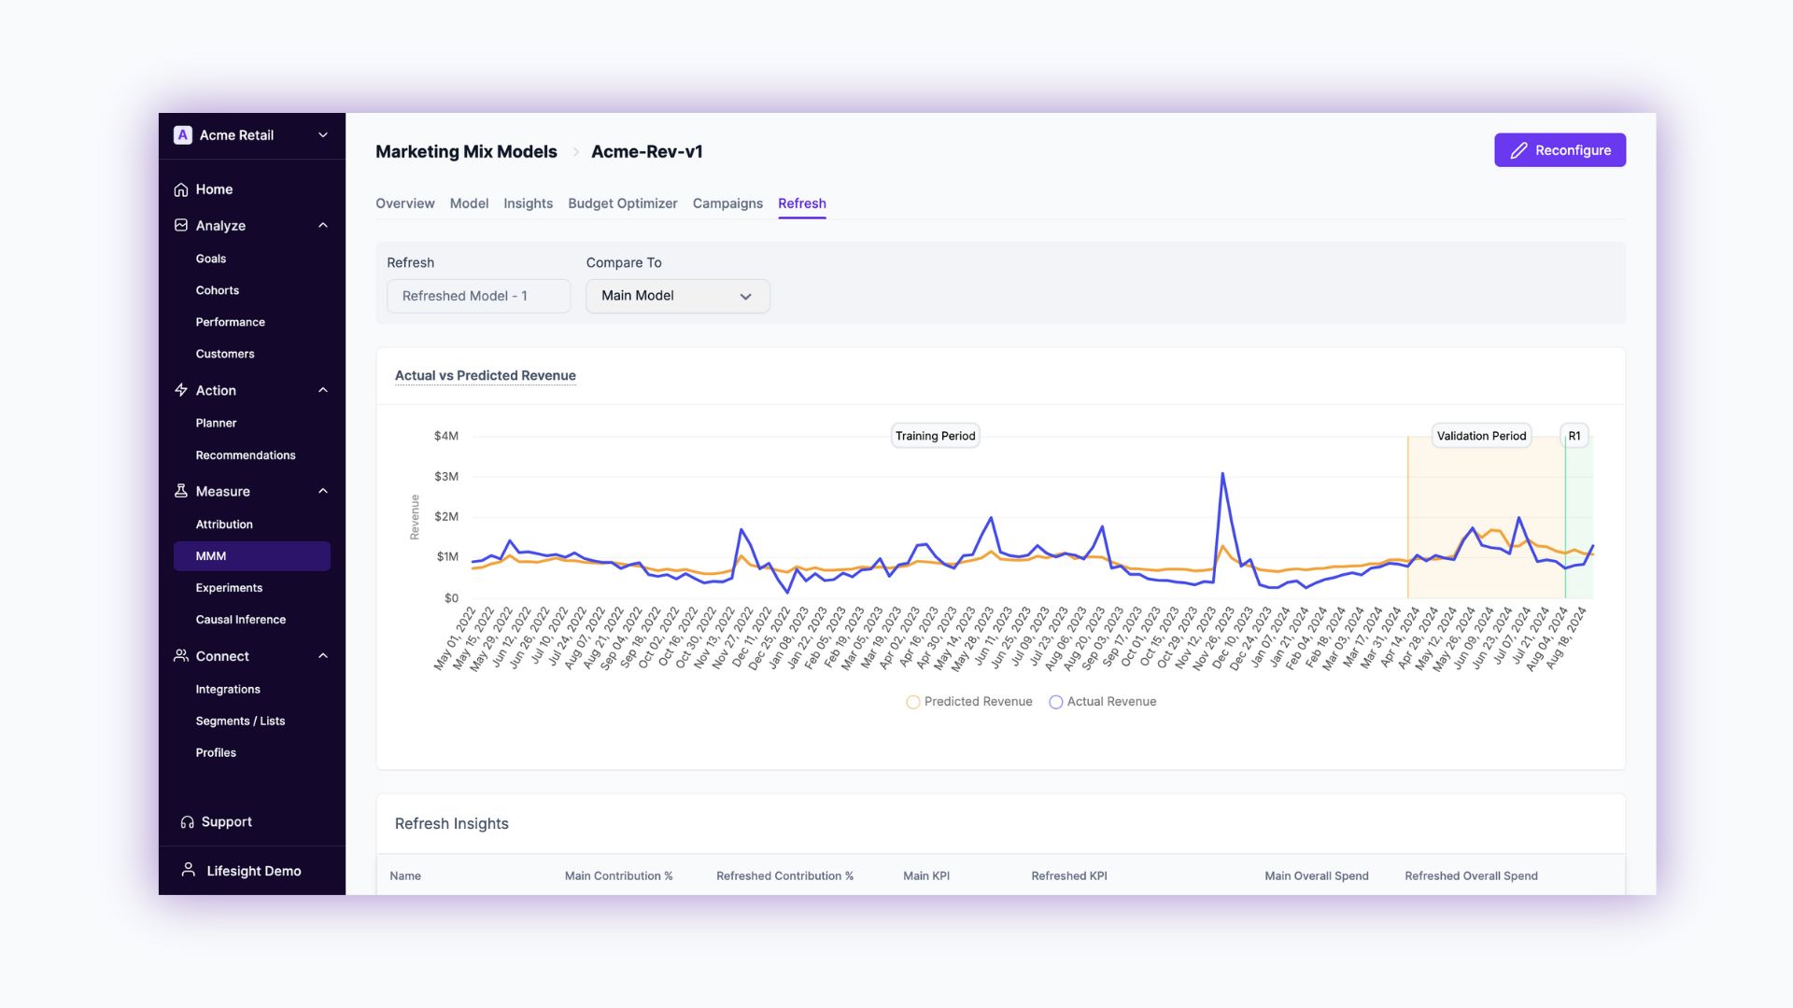Collapse the Measure section chevron
Image resolution: width=1793 pixels, height=1008 pixels.
[x=323, y=491]
